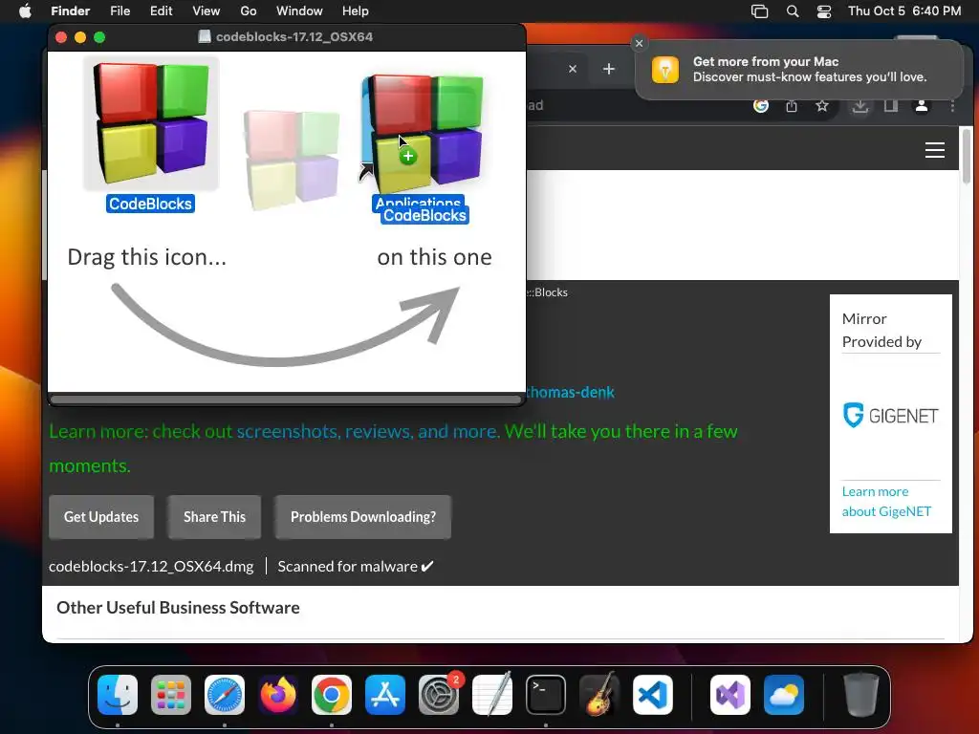Click the disk proxy icon in the window title
Viewport: 979px width, 734px height.
[x=205, y=36]
